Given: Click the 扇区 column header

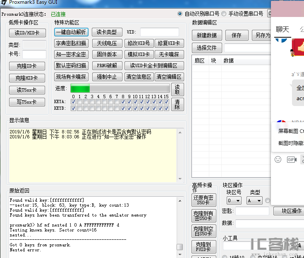Looking at the screenshot, I should pos(200,61).
